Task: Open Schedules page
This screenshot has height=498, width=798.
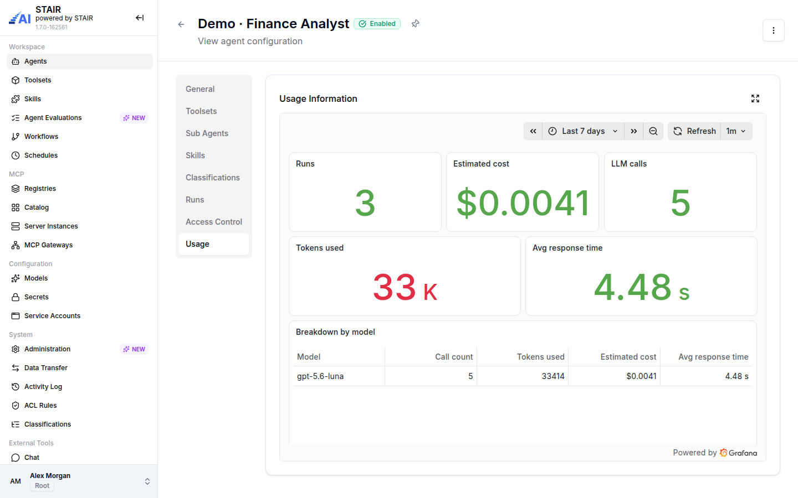Action: point(80,155)
